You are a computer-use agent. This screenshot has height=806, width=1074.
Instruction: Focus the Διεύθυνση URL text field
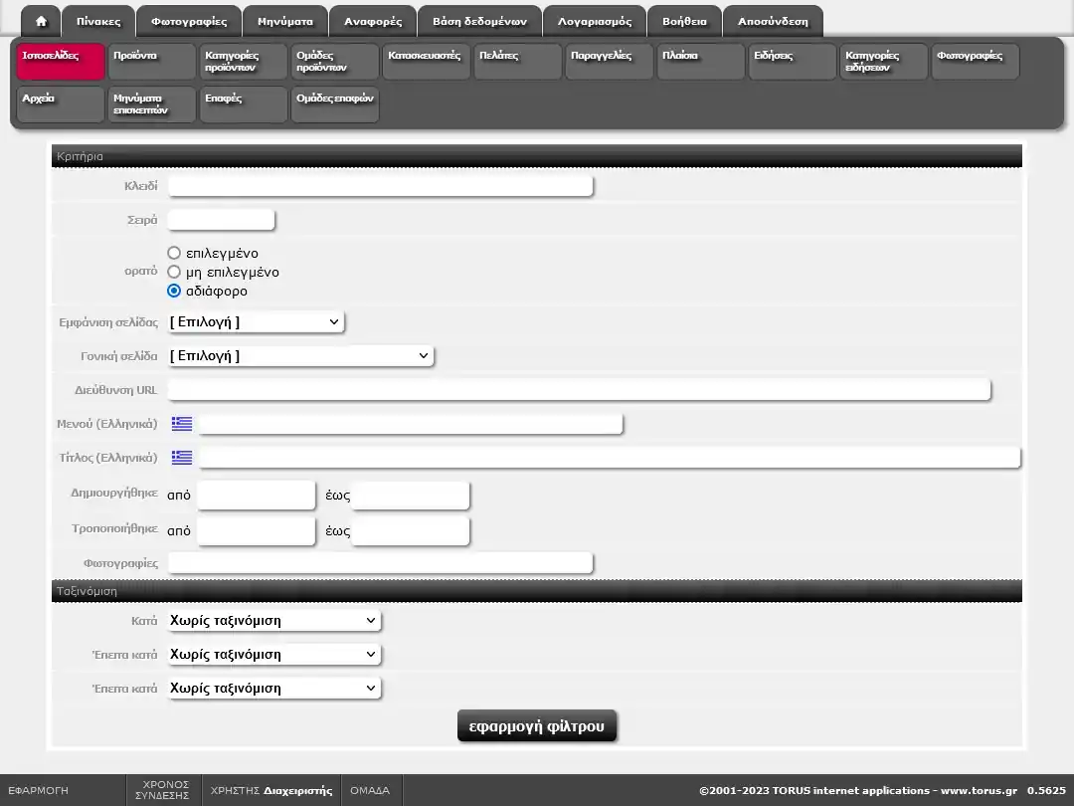pyautogui.click(x=579, y=390)
